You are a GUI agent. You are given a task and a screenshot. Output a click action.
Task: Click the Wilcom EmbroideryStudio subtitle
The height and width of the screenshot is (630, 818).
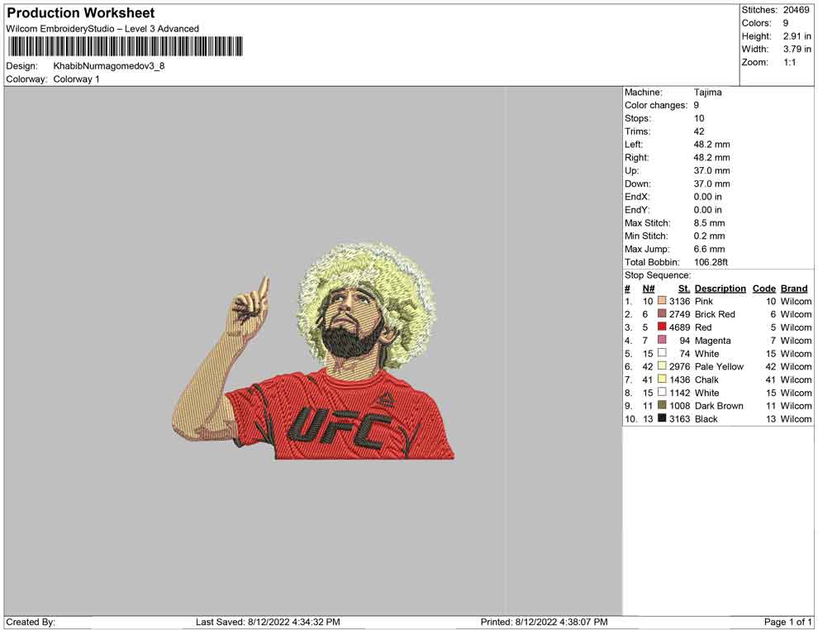[x=102, y=29]
